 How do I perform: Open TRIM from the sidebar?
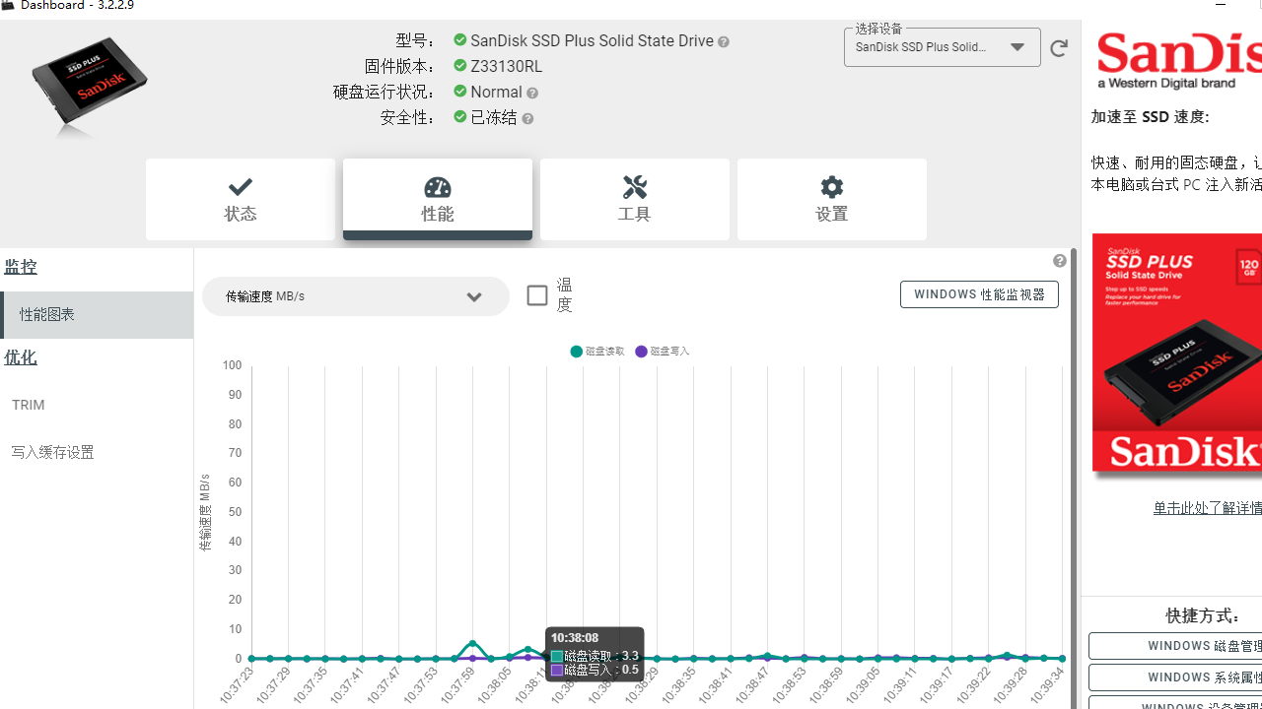(x=28, y=405)
